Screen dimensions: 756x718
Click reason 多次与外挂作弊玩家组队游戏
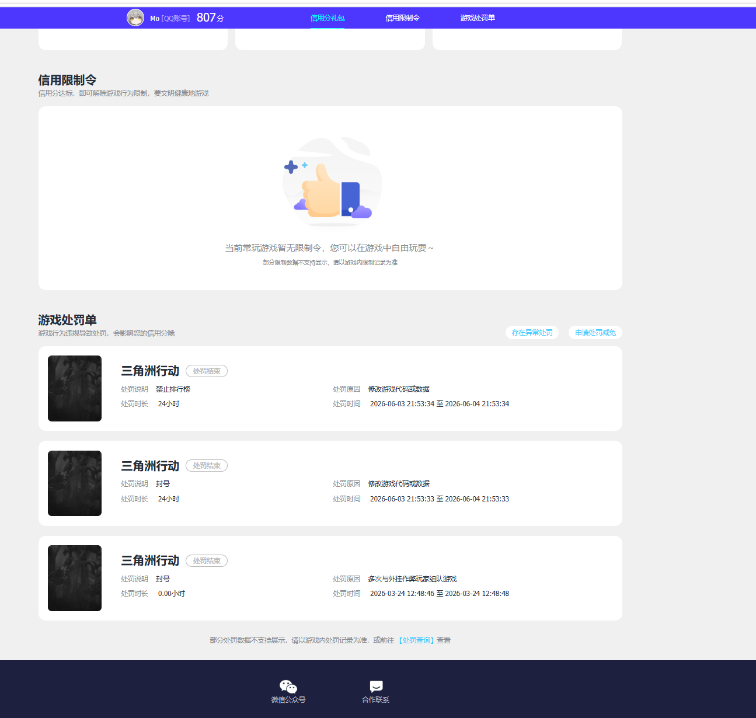pyautogui.click(x=412, y=579)
